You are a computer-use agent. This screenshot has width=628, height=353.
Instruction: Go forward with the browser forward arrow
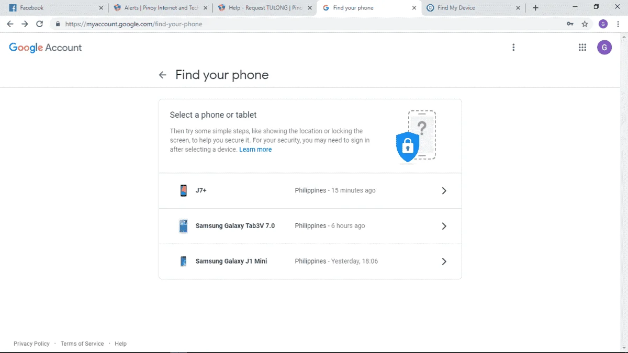(x=25, y=24)
